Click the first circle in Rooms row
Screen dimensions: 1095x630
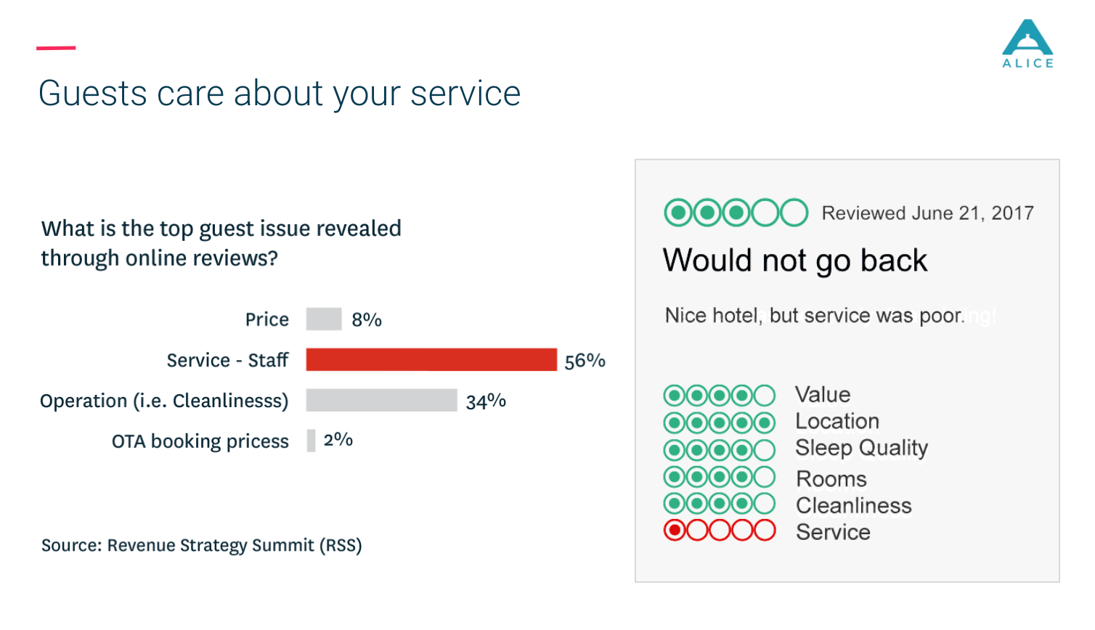click(675, 477)
